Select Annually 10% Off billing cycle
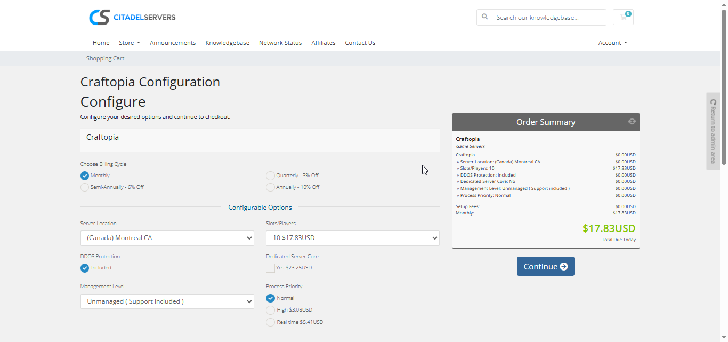The width and height of the screenshot is (728, 342). pos(271,187)
